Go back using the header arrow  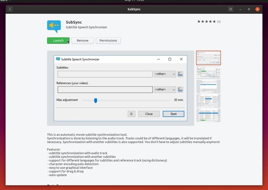tap(10, 9)
